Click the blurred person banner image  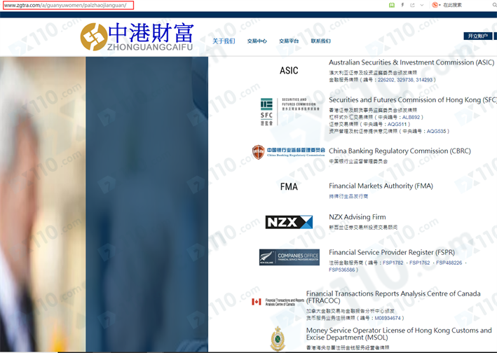click(x=104, y=205)
